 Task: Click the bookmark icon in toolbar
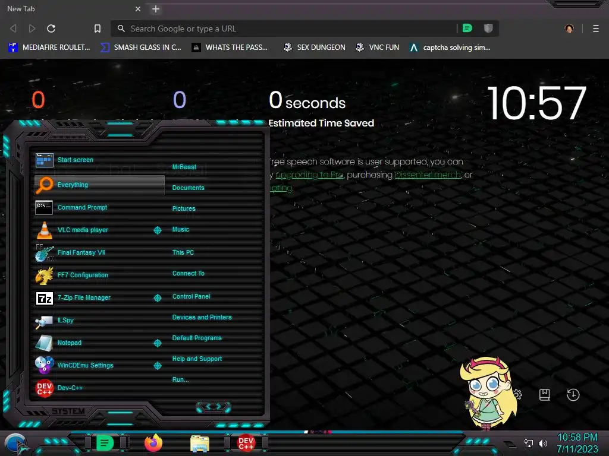click(x=98, y=28)
